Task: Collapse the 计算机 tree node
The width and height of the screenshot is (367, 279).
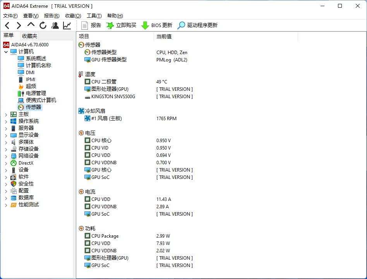Action: click(x=5, y=51)
